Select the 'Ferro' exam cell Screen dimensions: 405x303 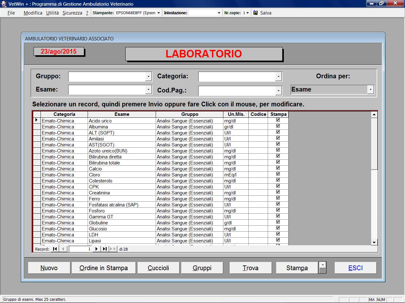point(122,199)
